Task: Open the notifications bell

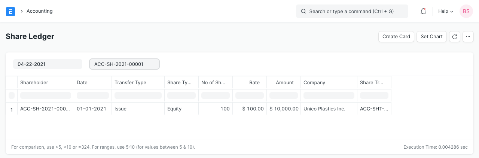Action: tap(423, 11)
